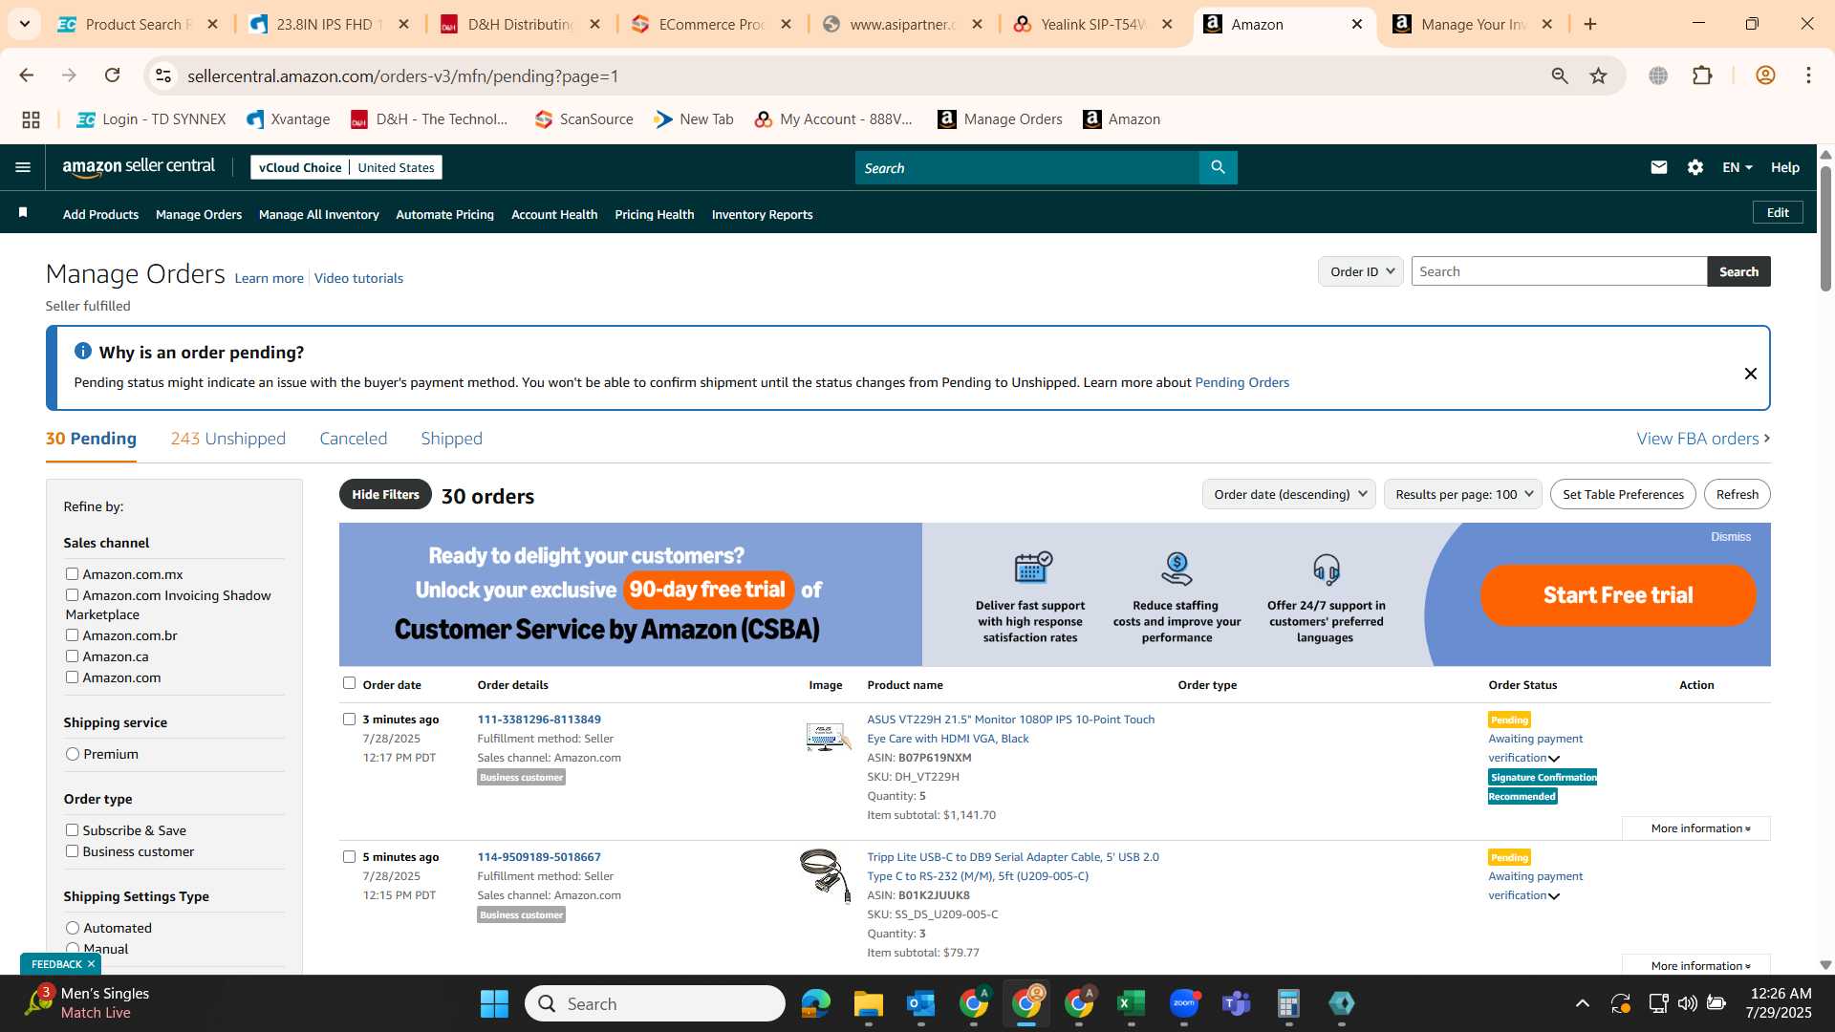Open a new browser tab with plus icon

1590,24
